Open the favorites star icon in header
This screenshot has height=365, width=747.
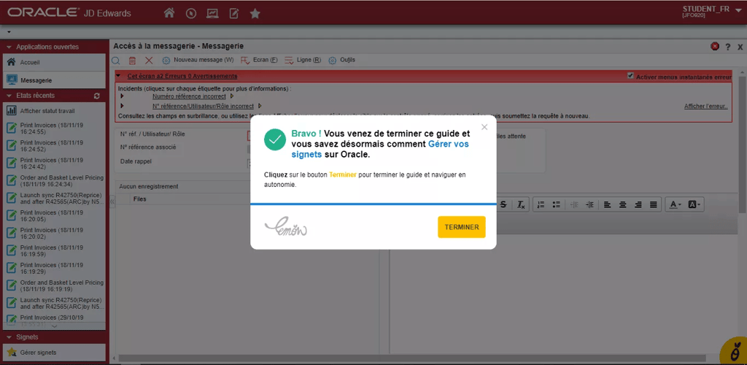click(255, 13)
